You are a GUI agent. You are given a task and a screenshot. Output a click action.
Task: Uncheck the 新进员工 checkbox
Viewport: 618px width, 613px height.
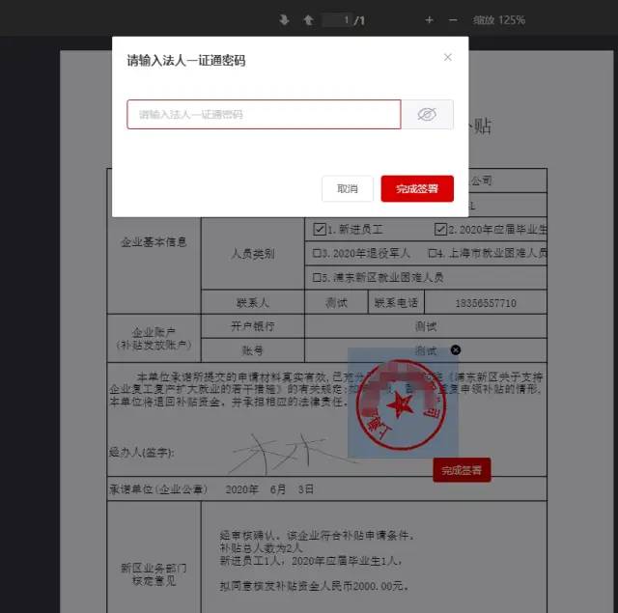pos(320,230)
